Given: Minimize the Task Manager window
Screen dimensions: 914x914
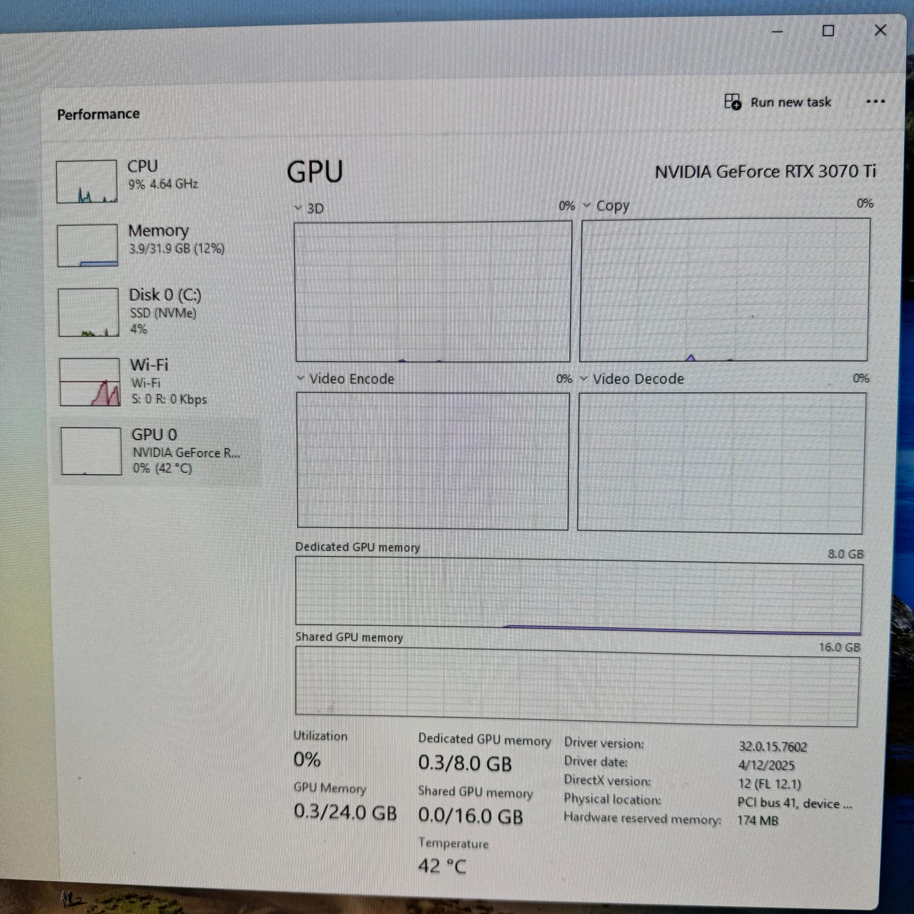Looking at the screenshot, I should pos(777,31).
